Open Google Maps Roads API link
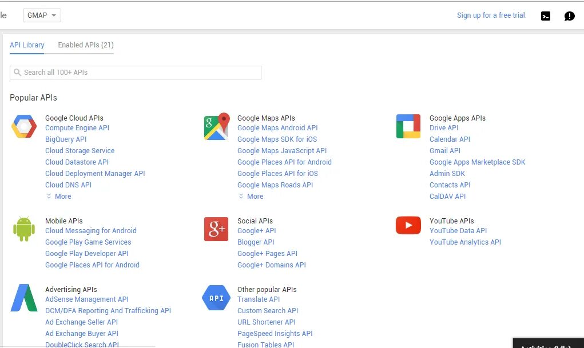This screenshot has width=584, height=348. [x=275, y=185]
